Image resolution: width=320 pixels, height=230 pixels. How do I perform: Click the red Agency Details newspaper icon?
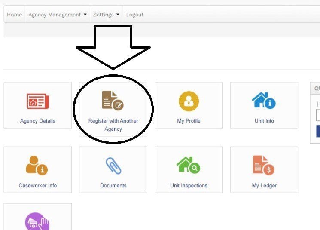click(38, 101)
